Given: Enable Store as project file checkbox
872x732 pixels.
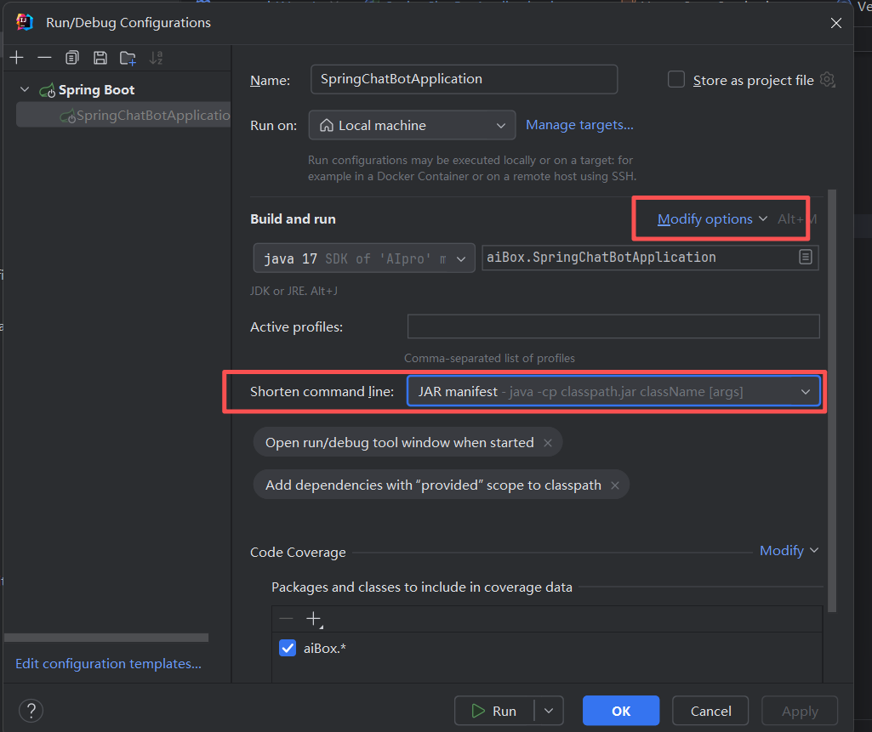Looking at the screenshot, I should [x=676, y=79].
